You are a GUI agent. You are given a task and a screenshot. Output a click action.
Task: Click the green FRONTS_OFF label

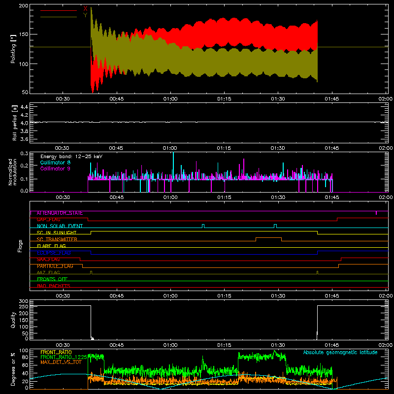(52, 279)
